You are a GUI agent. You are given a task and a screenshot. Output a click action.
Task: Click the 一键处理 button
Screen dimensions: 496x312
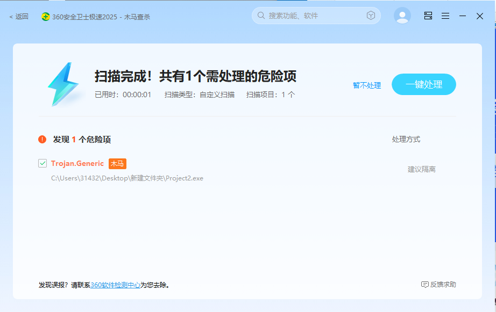click(x=423, y=84)
